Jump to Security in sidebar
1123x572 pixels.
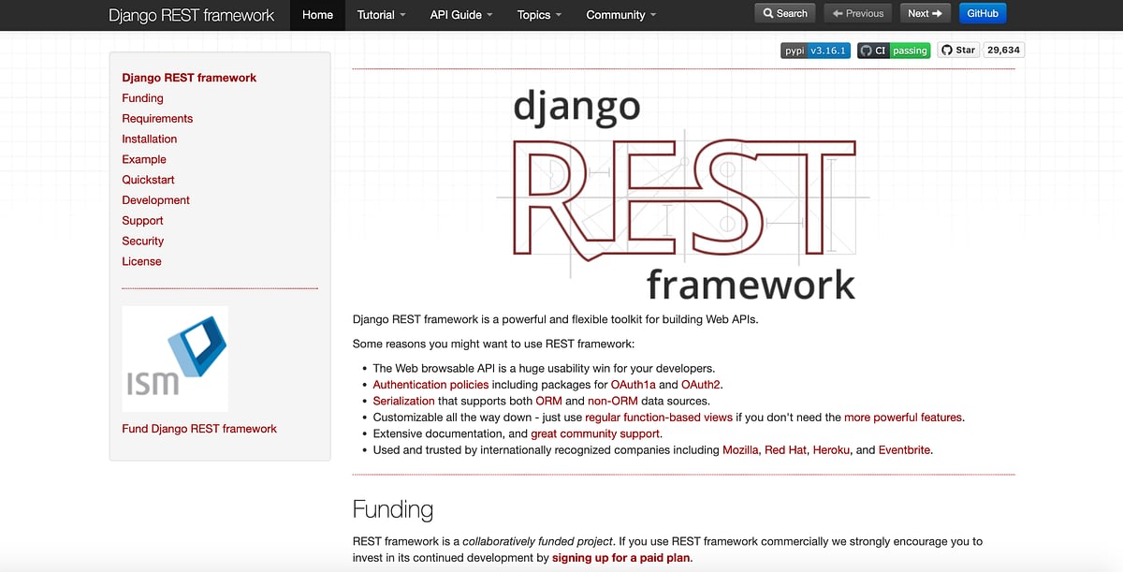coord(142,241)
